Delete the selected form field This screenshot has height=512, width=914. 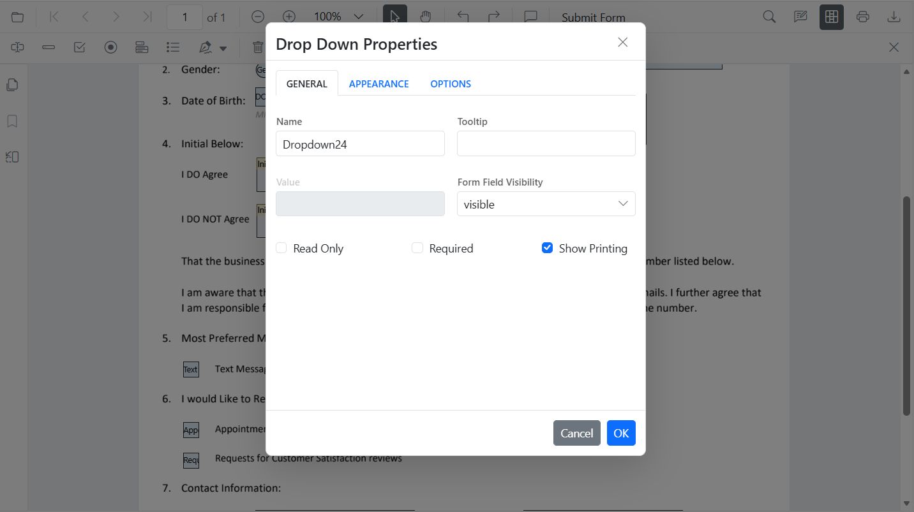257,47
